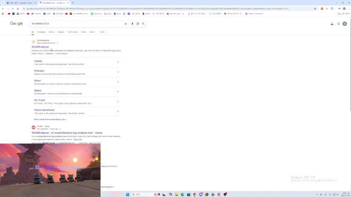Bookmark this page with the star icon
This screenshot has height=197, width=351.
(315, 9)
